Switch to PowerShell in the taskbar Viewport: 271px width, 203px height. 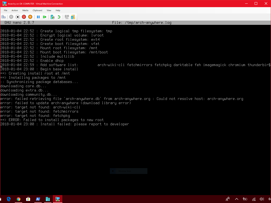(x=38, y=199)
